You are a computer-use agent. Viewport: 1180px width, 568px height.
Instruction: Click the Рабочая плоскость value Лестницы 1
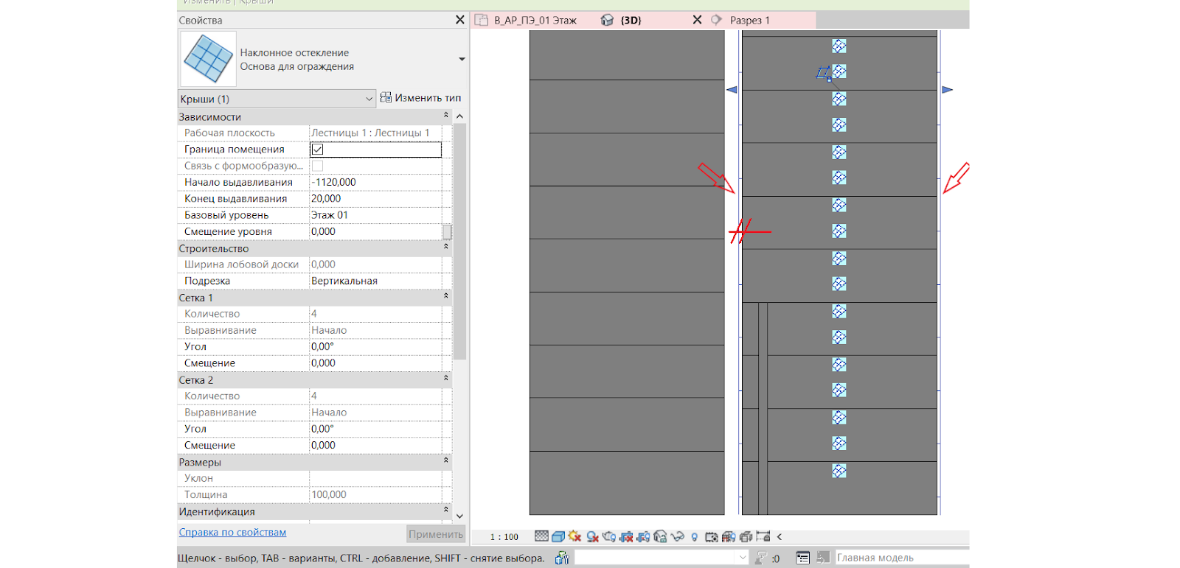pos(375,133)
